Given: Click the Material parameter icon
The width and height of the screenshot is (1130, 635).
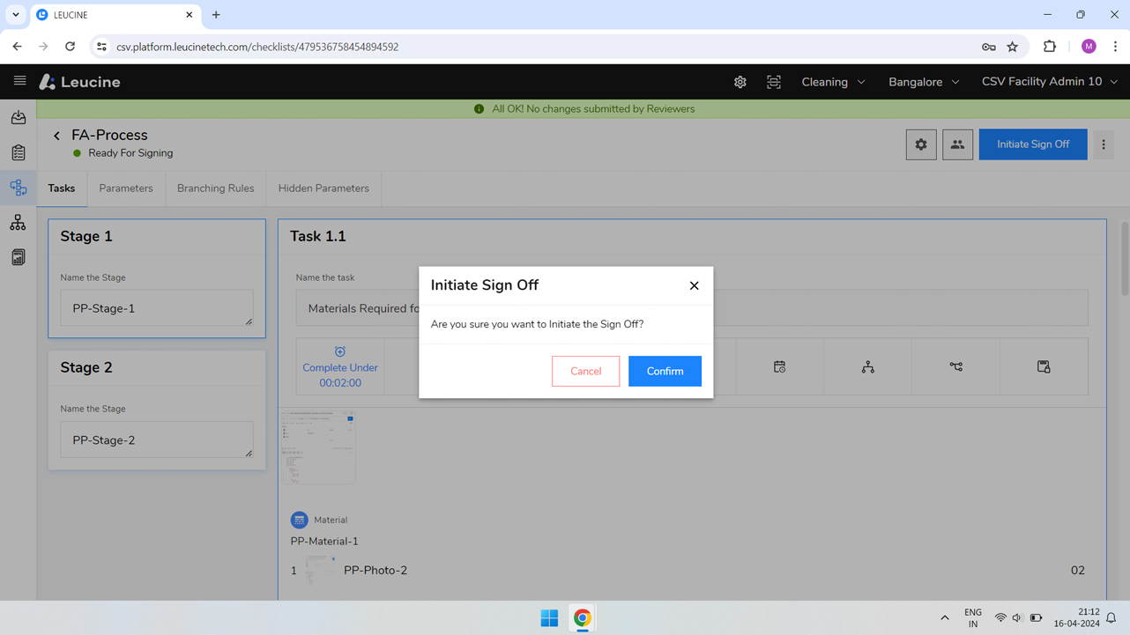Looking at the screenshot, I should tap(300, 520).
